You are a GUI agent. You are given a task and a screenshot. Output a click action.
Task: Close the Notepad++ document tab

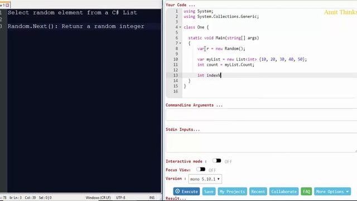click(x=7, y=5)
